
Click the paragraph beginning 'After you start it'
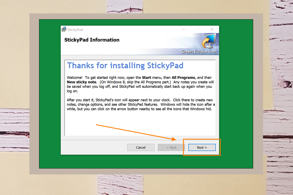click(141, 104)
